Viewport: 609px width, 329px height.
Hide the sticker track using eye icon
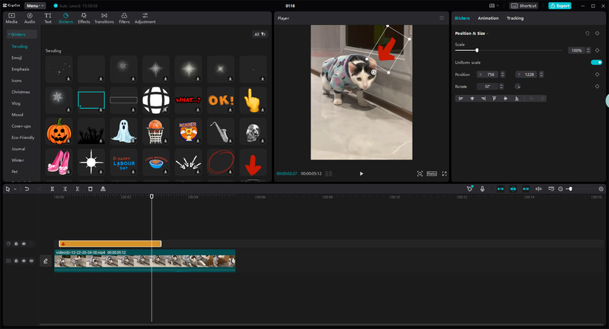click(24, 244)
